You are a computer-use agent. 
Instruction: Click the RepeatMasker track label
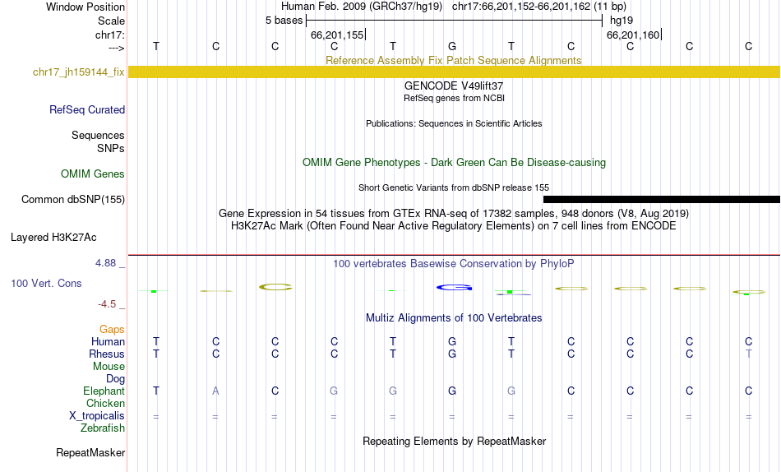click(x=90, y=452)
